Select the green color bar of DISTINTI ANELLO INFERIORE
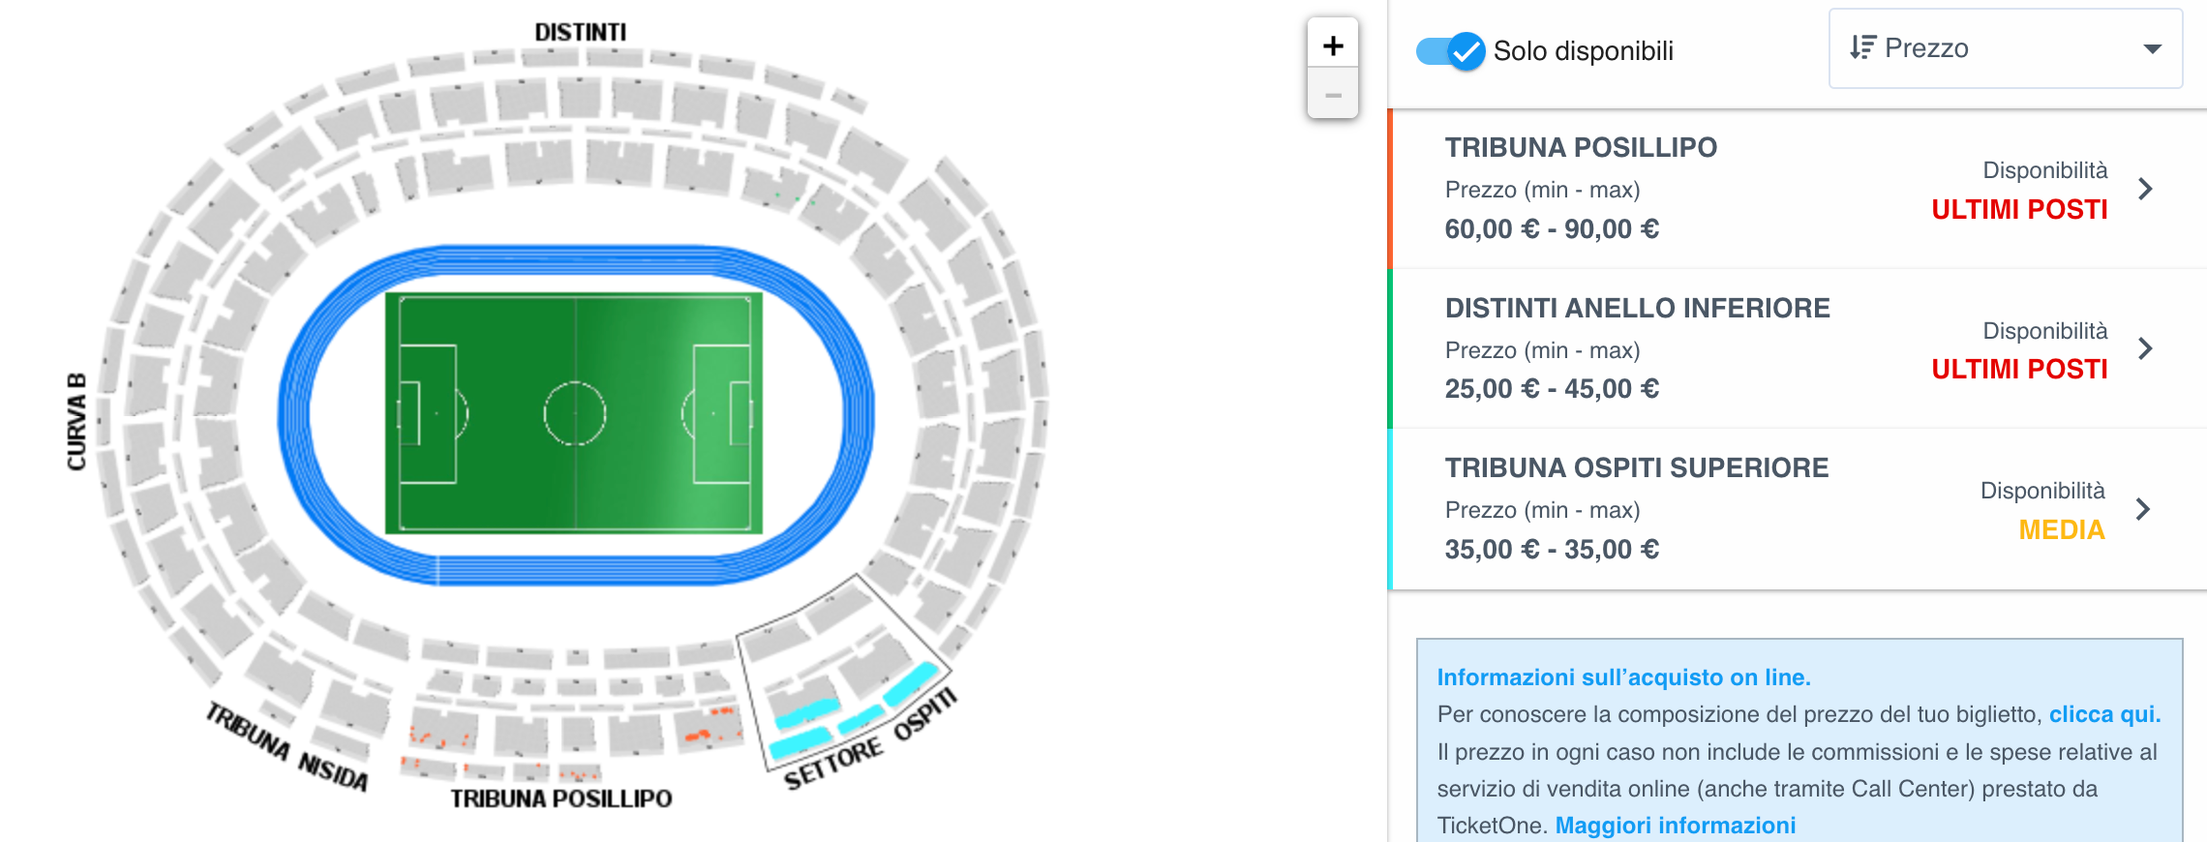2207x842 pixels. tap(1392, 350)
